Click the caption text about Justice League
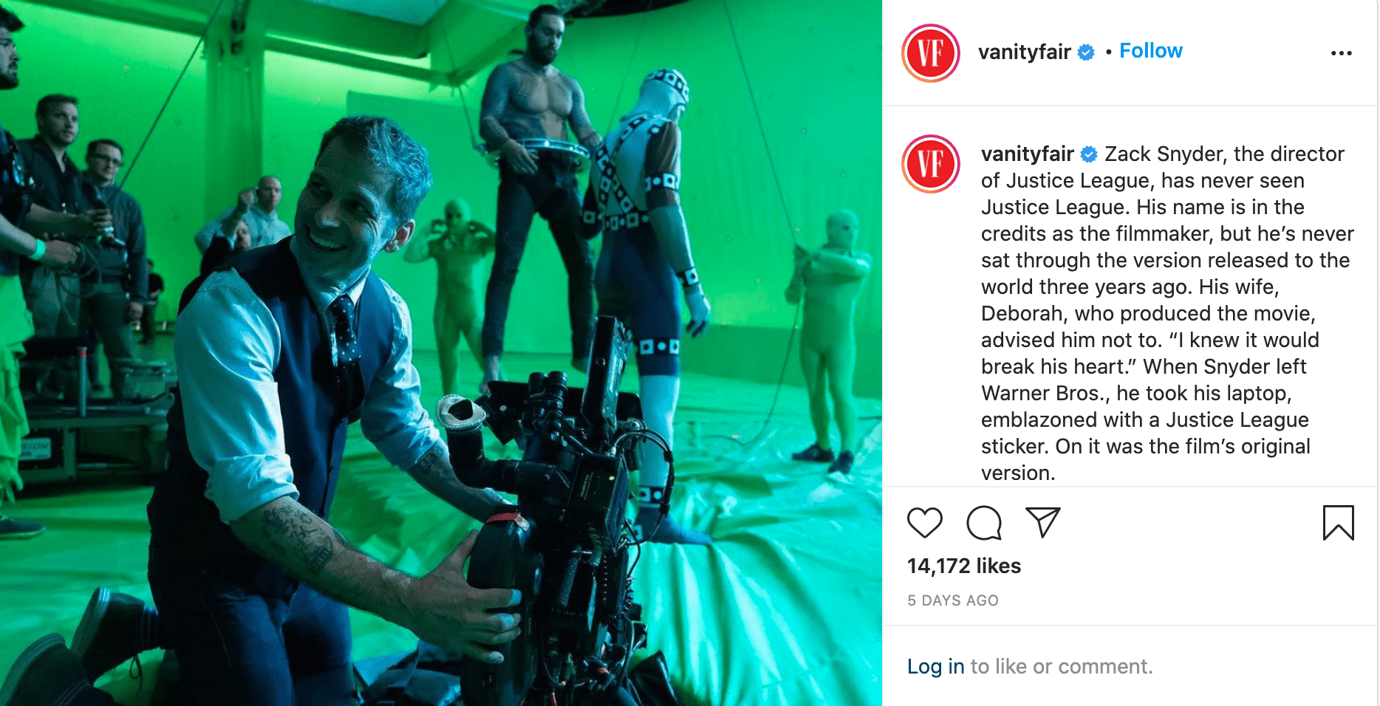1380x706 pixels. [1167, 313]
